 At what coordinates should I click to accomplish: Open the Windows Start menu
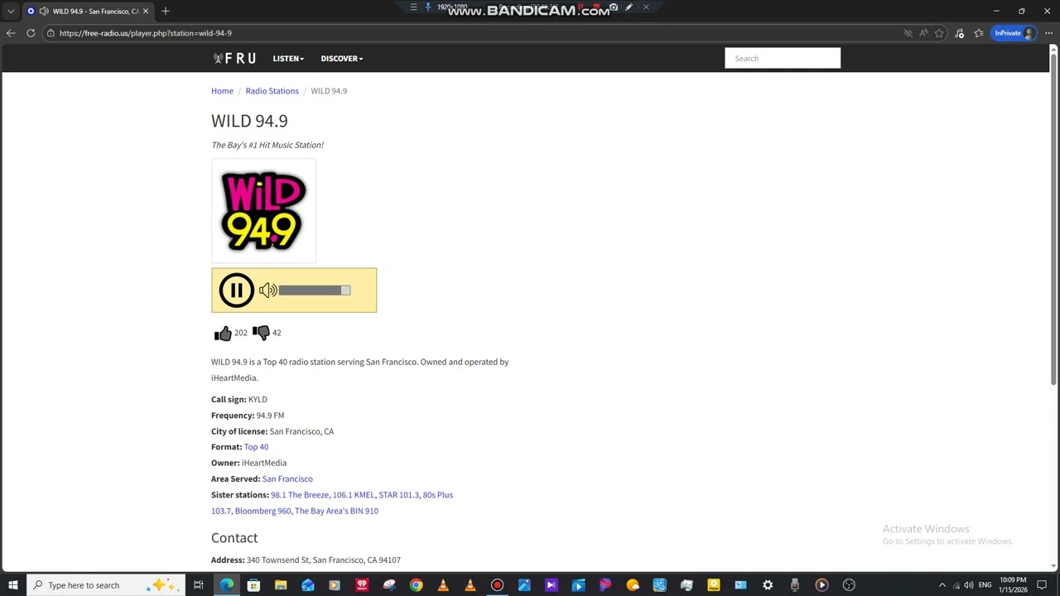[13, 585]
